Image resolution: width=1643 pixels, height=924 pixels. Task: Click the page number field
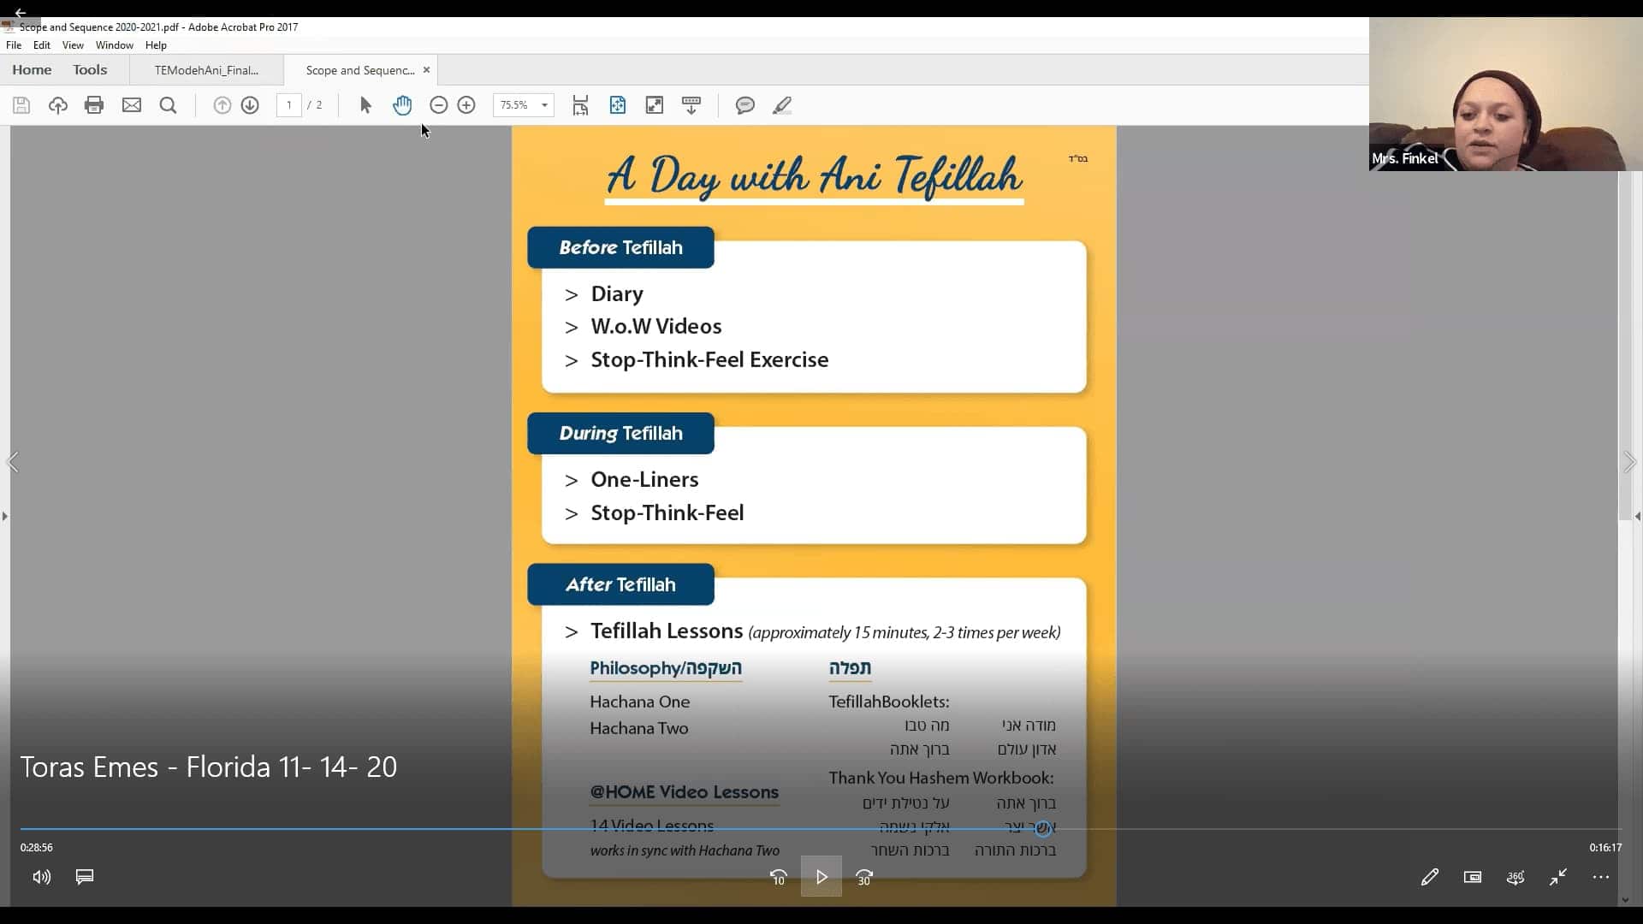point(289,105)
